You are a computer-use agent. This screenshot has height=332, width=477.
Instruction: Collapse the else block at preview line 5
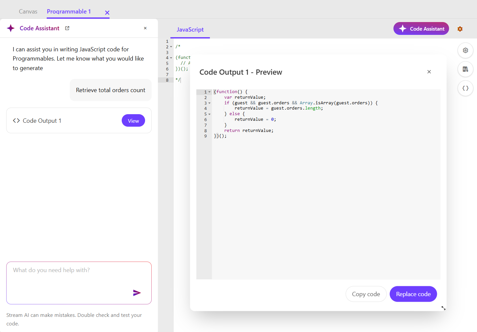click(x=210, y=114)
